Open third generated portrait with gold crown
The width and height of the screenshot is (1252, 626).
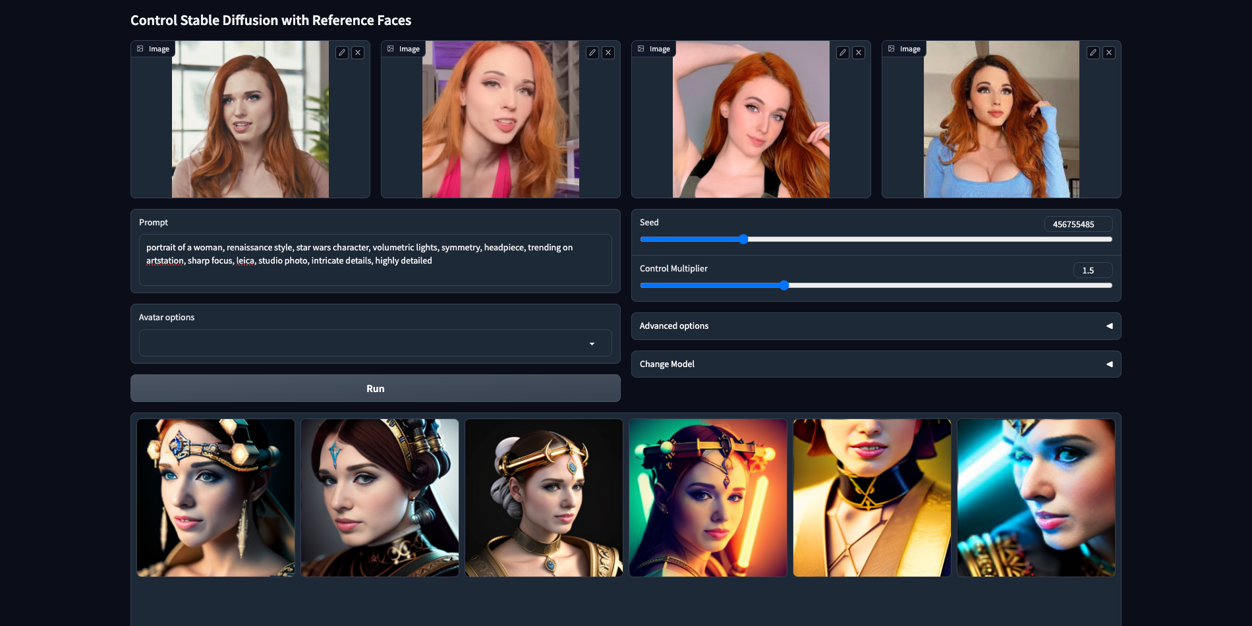(544, 498)
